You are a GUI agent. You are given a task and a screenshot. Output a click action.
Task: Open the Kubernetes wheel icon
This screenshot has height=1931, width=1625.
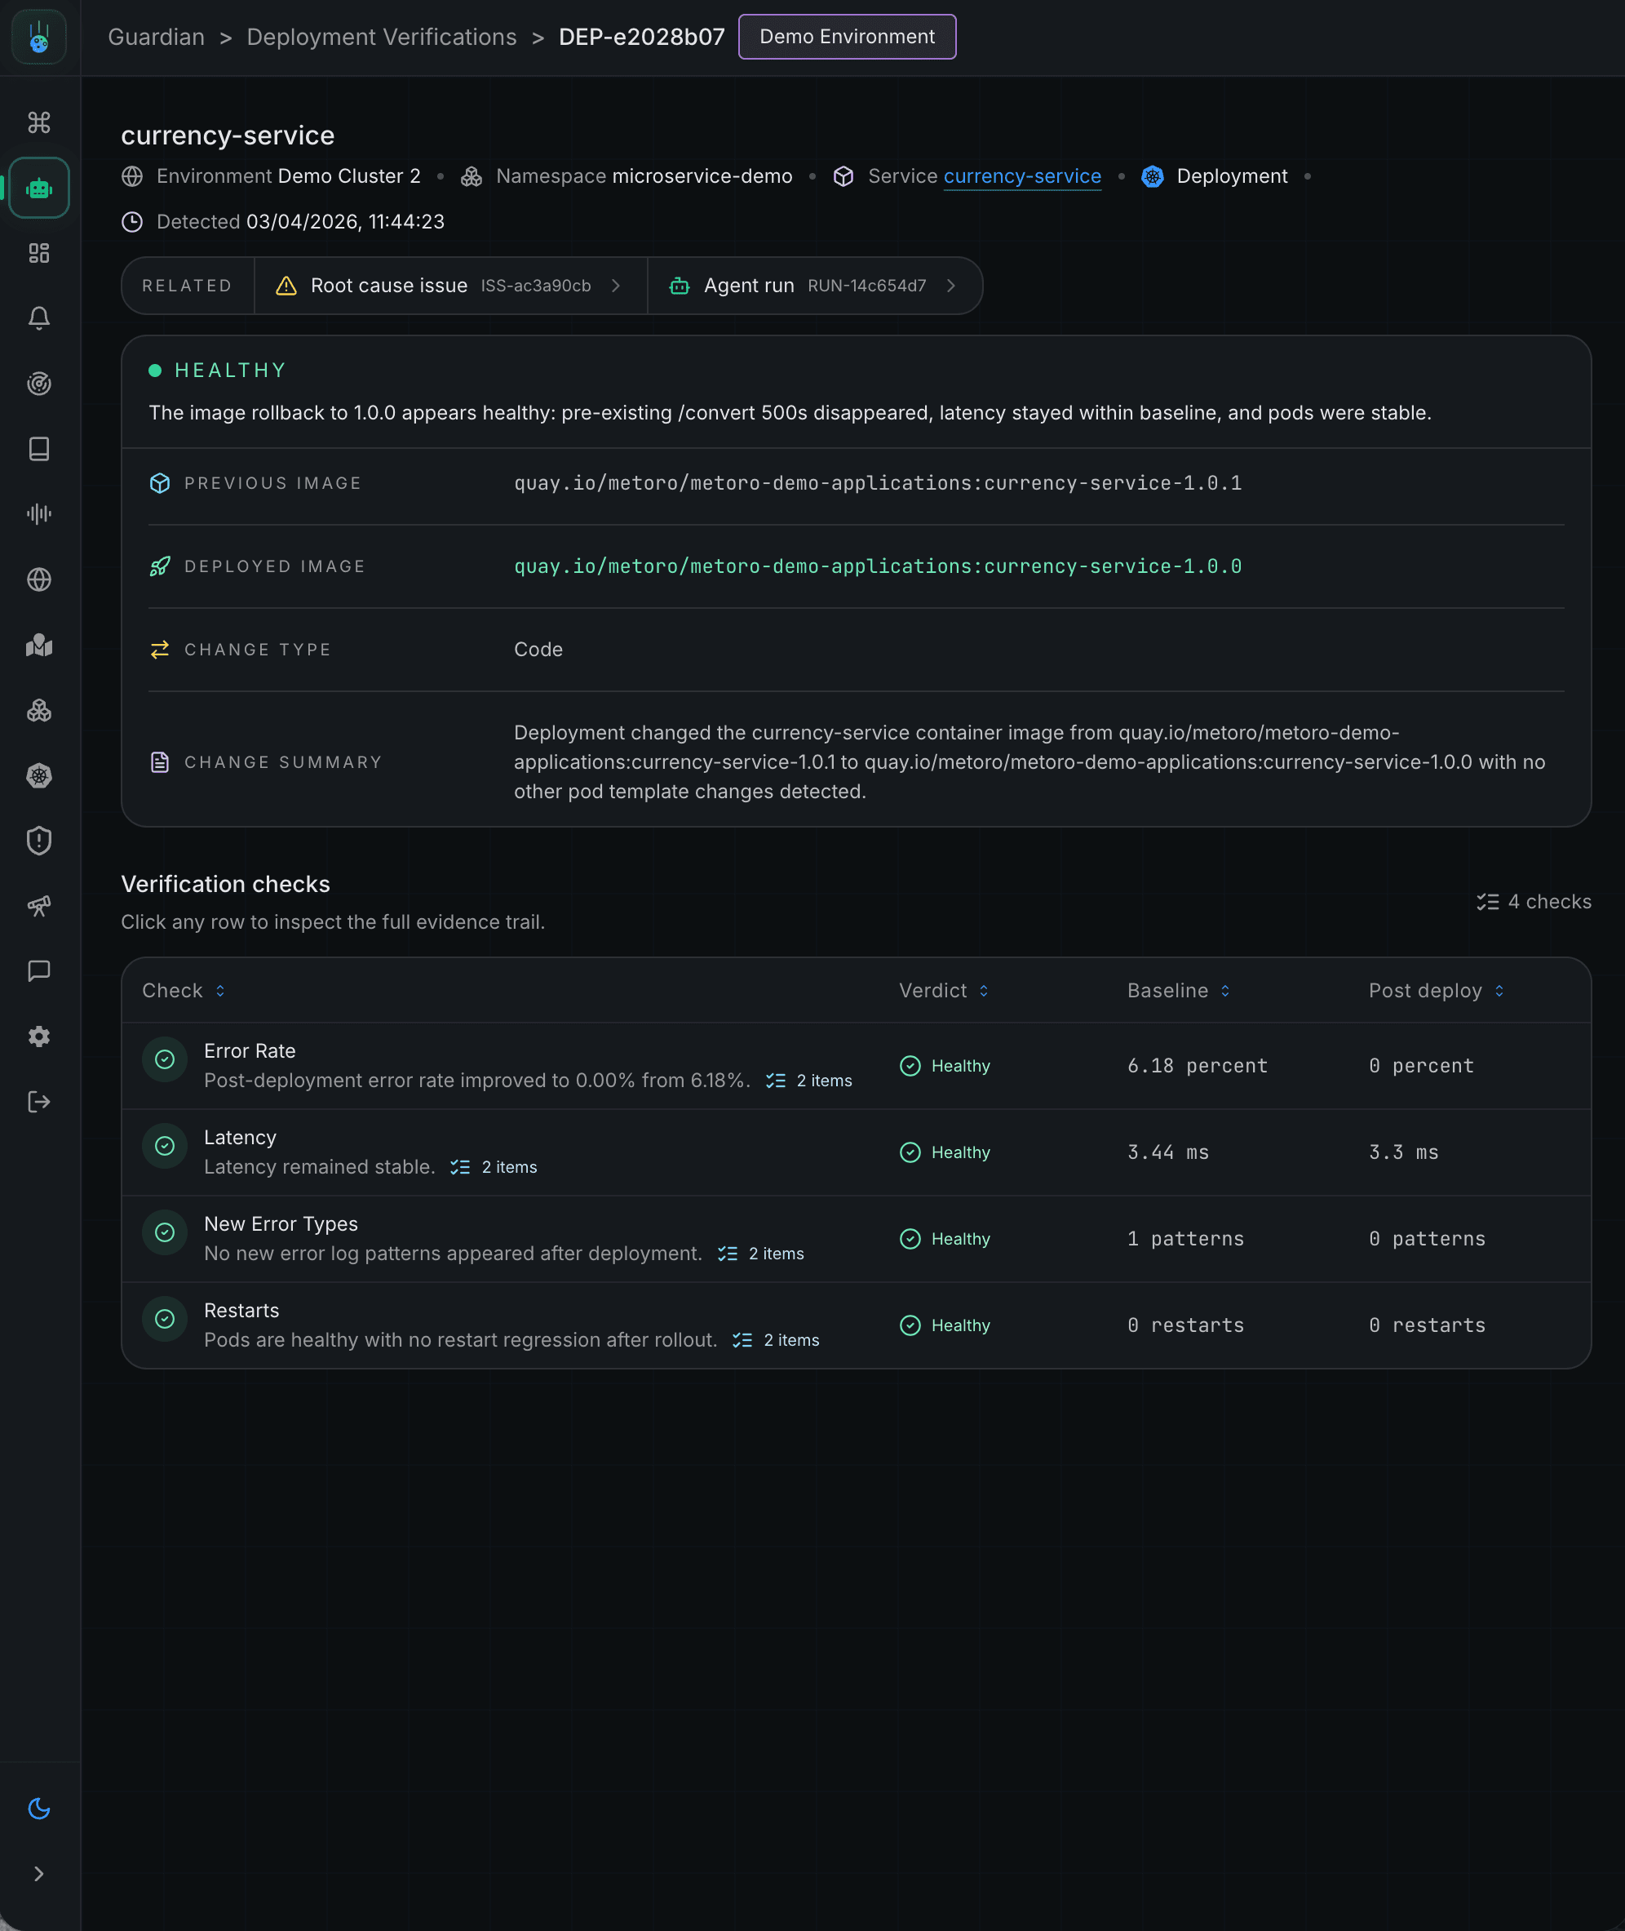tap(38, 776)
